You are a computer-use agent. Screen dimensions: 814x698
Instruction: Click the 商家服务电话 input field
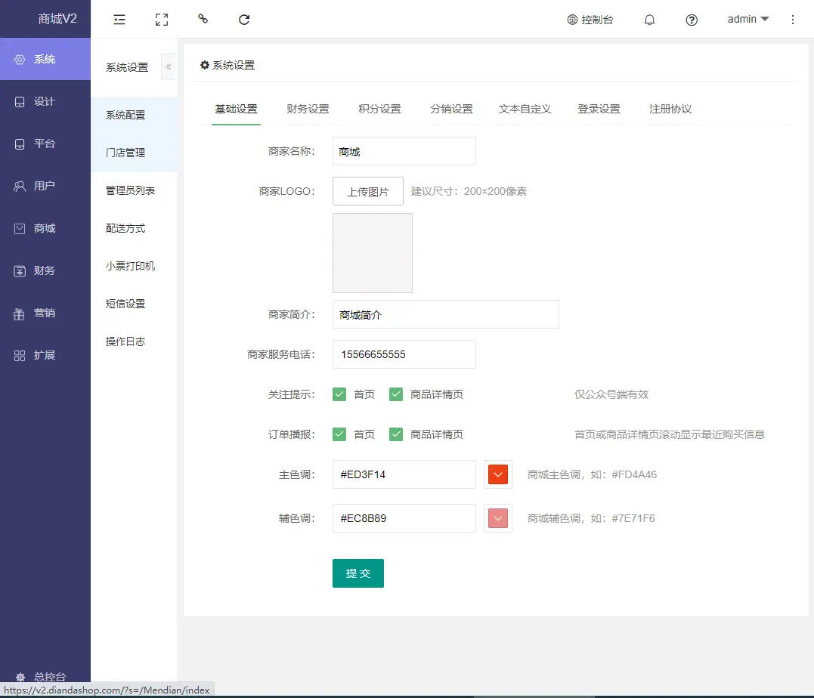coord(404,354)
